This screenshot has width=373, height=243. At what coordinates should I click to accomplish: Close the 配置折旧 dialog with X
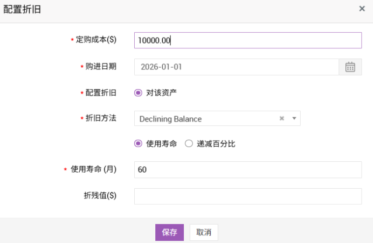click(x=362, y=9)
